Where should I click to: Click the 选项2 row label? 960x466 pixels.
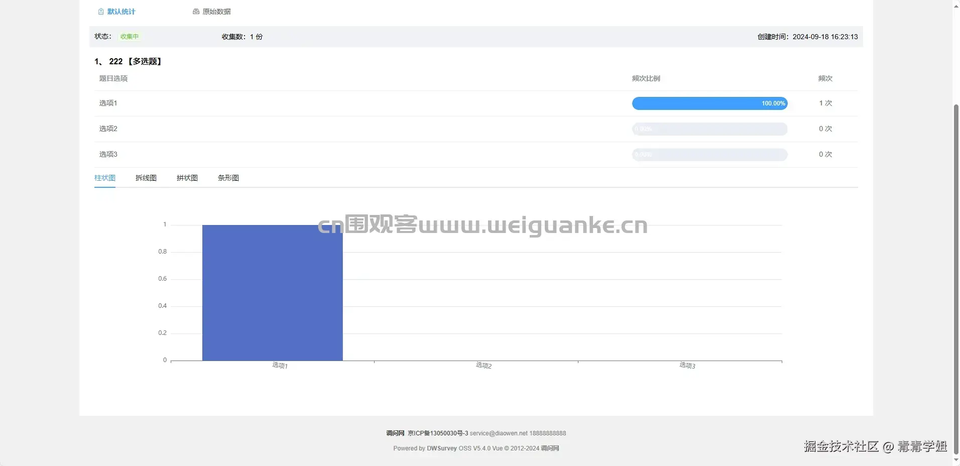point(108,129)
